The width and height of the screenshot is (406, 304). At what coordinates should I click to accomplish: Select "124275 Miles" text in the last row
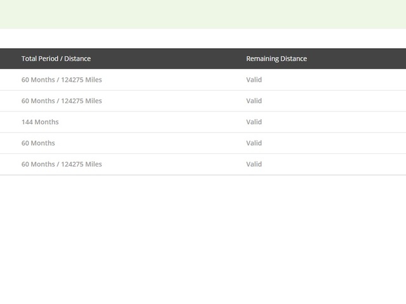(81, 164)
